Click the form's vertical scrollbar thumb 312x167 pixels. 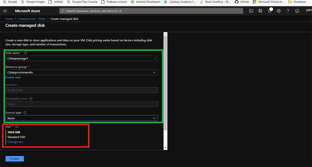pyautogui.click(x=165, y=83)
